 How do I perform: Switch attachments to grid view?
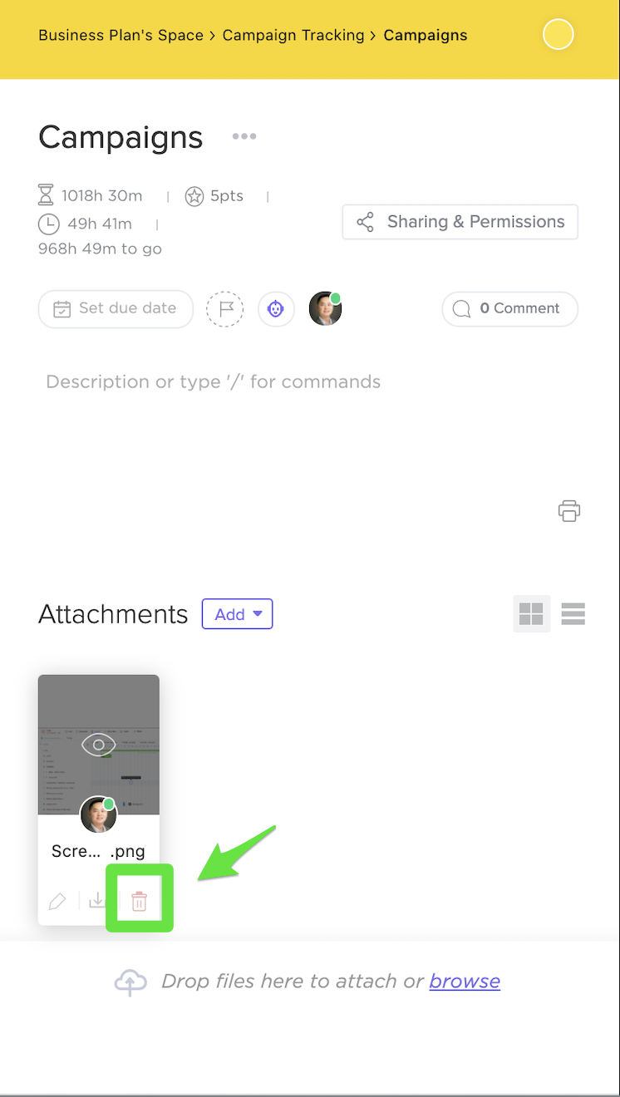[x=531, y=613]
